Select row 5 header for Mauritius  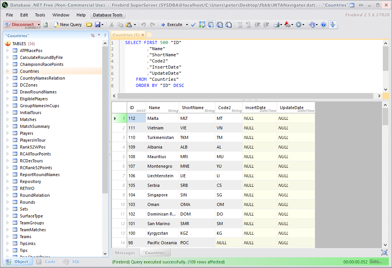[x=119, y=157]
